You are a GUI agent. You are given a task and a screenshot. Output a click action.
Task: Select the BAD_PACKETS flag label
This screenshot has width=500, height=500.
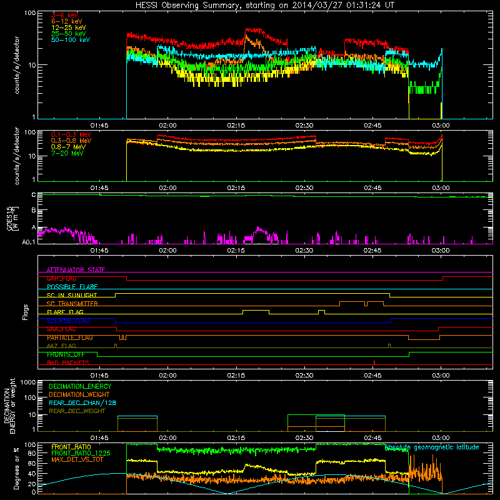click(68, 362)
